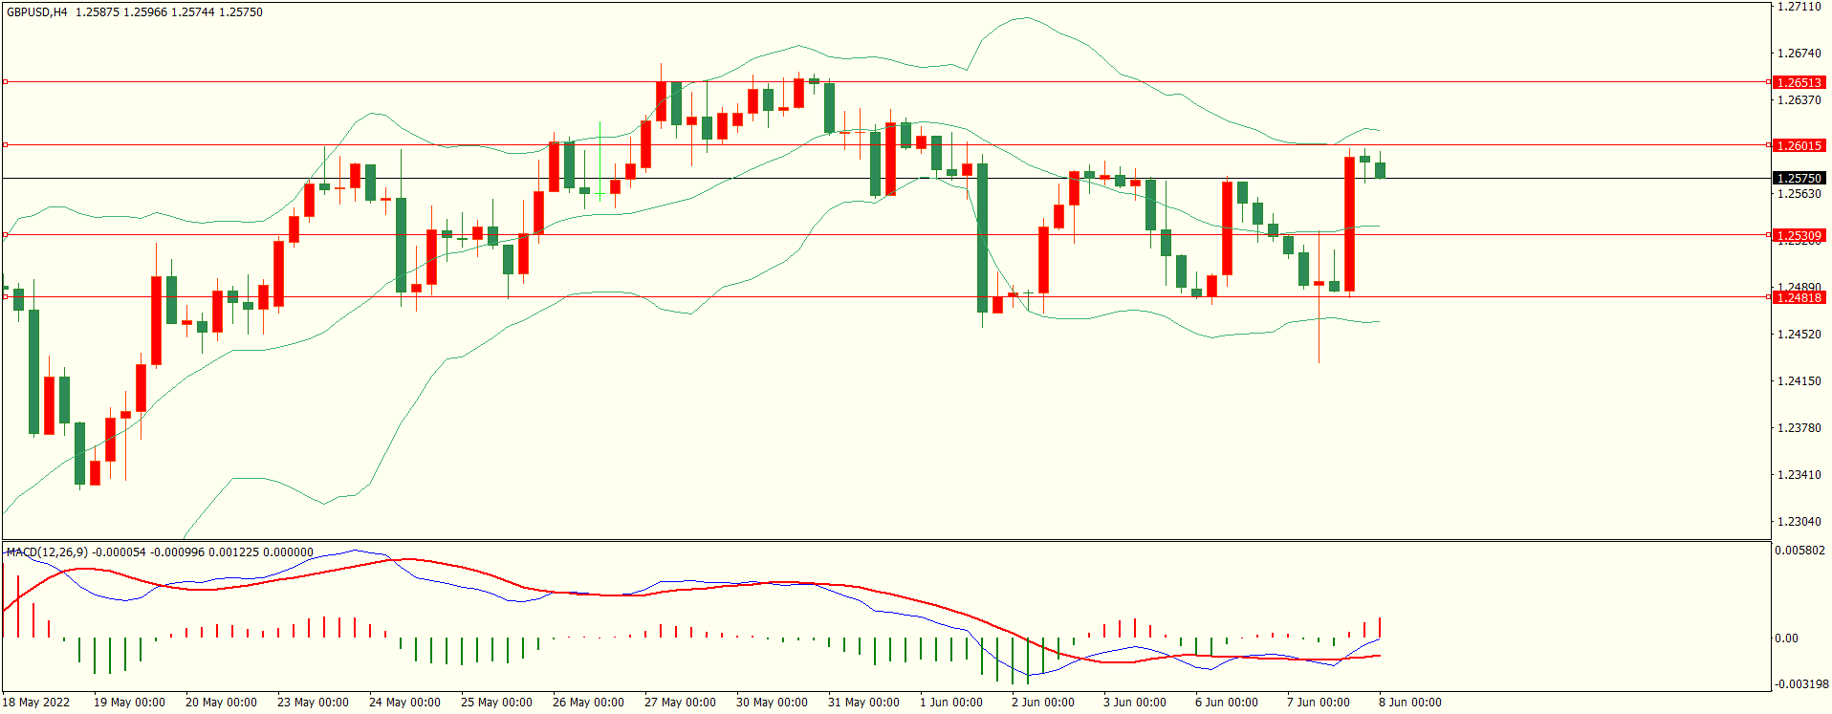Click the 3 Jun 00:00 date label
1832x714 pixels.
(1135, 703)
